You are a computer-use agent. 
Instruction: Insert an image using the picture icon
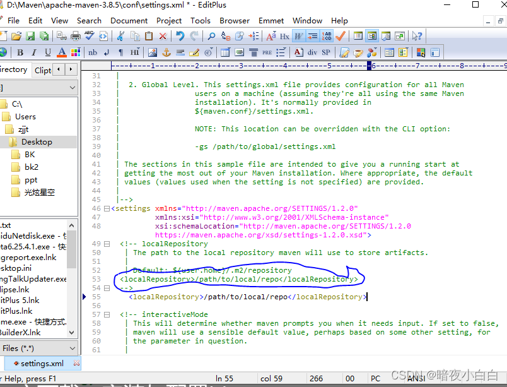click(x=153, y=52)
